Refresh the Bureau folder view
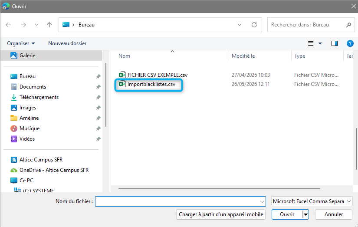 click(x=254, y=25)
